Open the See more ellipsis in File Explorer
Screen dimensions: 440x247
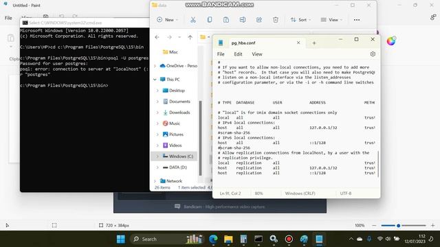tap(357, 20)
